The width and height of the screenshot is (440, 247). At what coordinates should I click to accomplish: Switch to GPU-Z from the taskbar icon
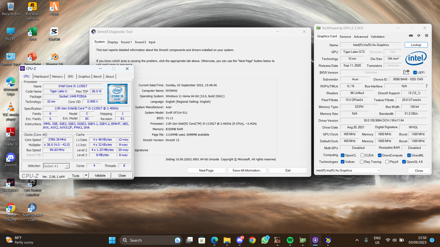point(302,240)
